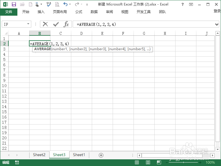Click horizontal scrollbar right arrow
The width and height of the screenshot is (221, 166).
pos(212,155)
